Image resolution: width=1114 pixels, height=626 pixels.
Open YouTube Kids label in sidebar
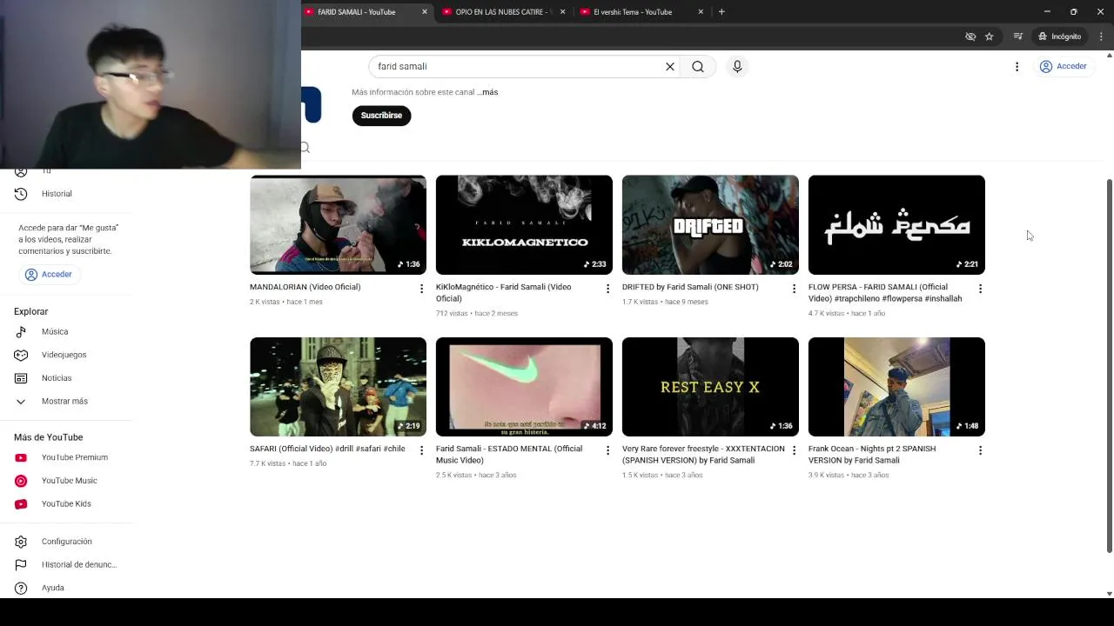66,504
